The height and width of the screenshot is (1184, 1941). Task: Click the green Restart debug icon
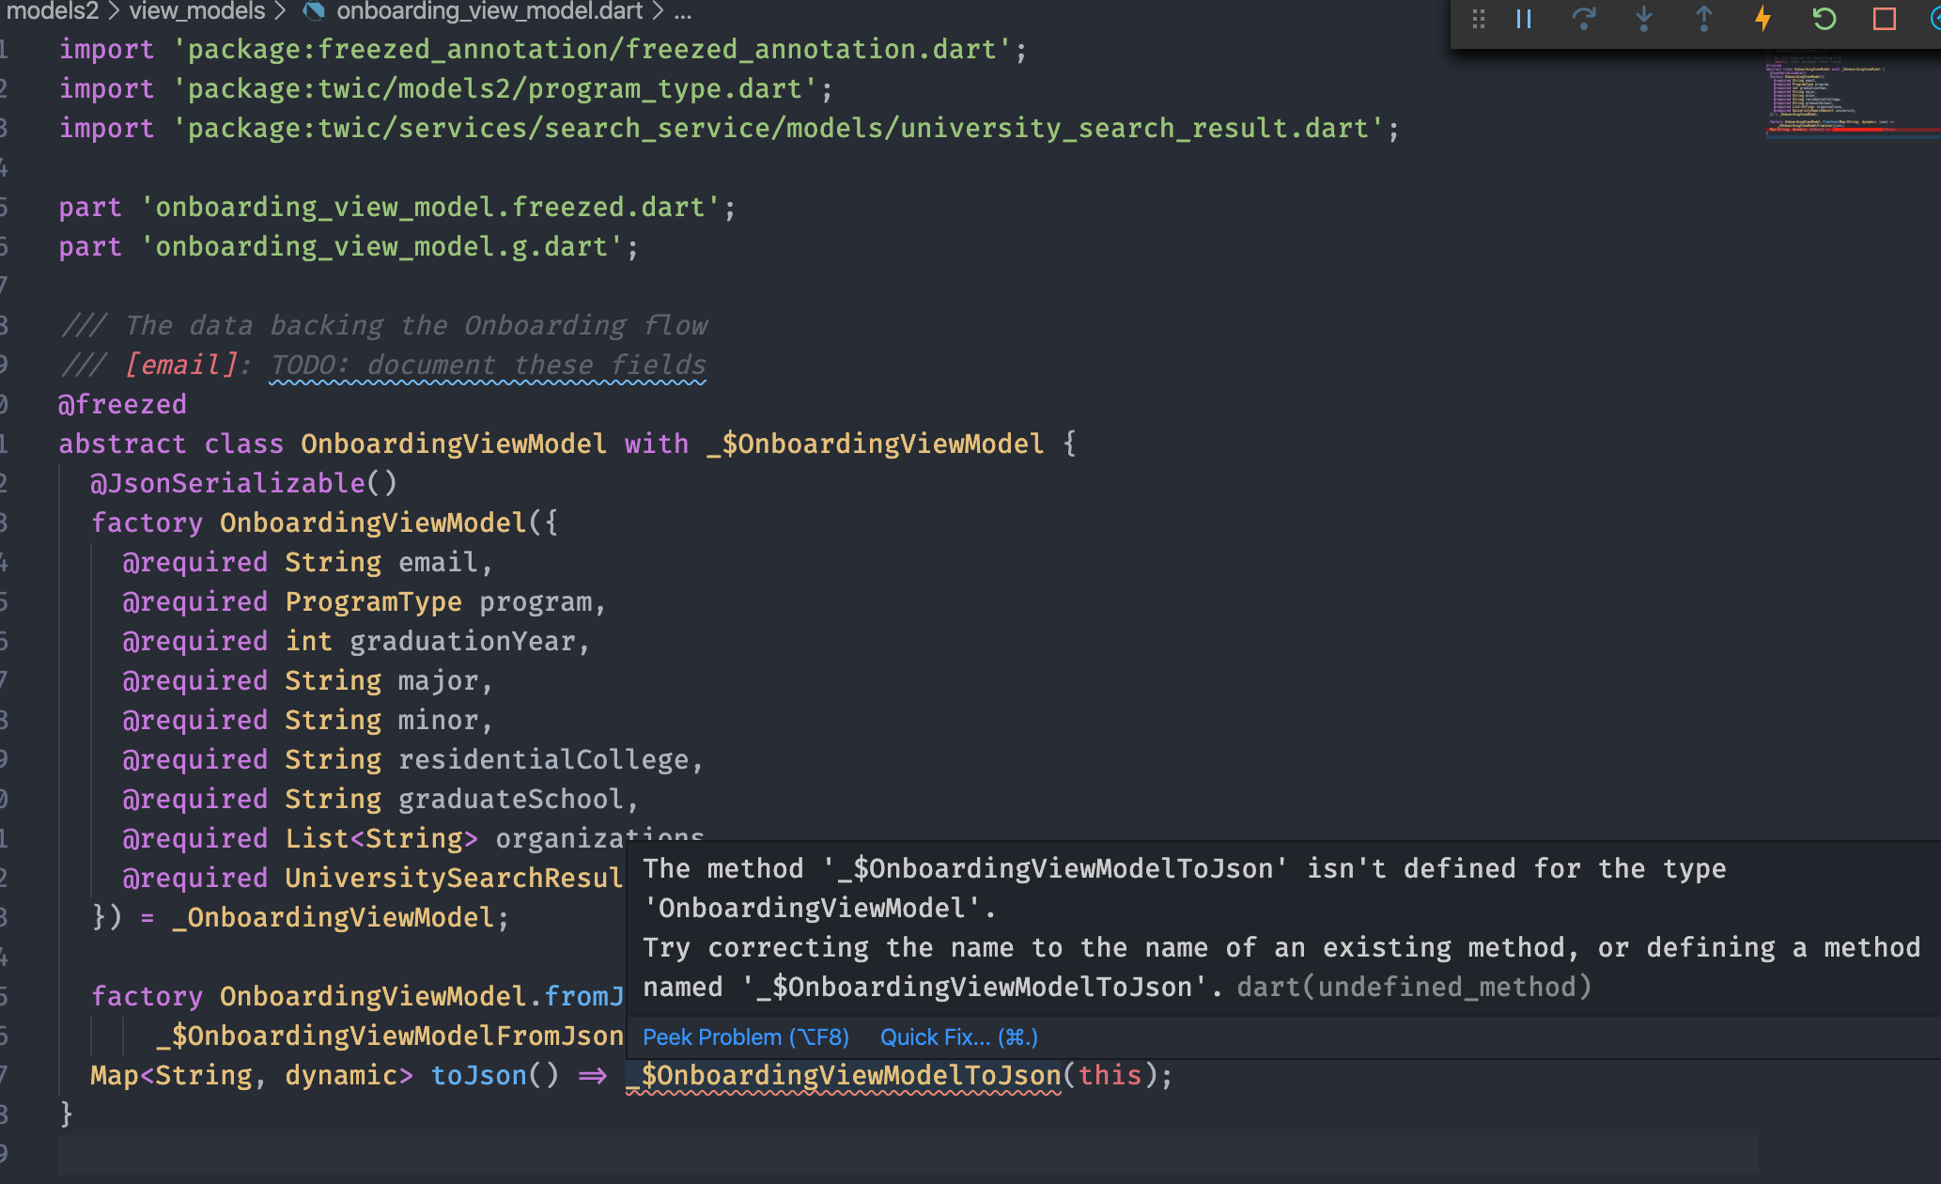1825,19
